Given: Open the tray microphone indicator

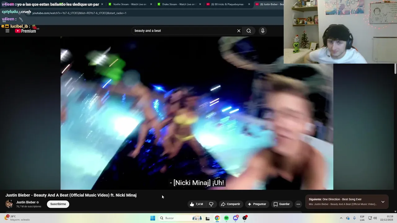Looking at the screenshot, I should (355, 218).
